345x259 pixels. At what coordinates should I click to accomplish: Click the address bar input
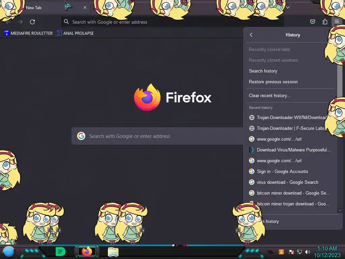pyautogui.click(x=172, y=22)
